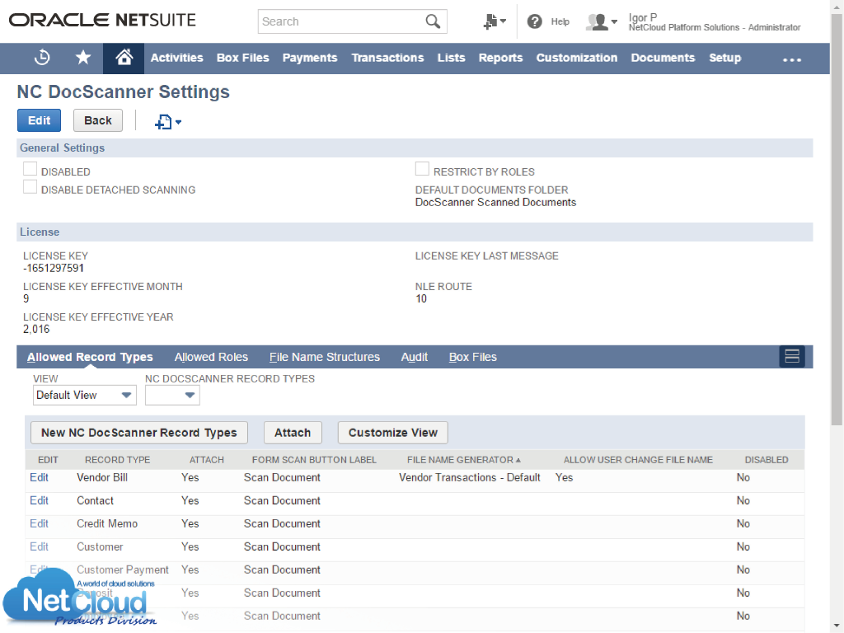The height and width of the screenshot is (633, 844).
Task: Click the Back button
Action: (98, 120)
